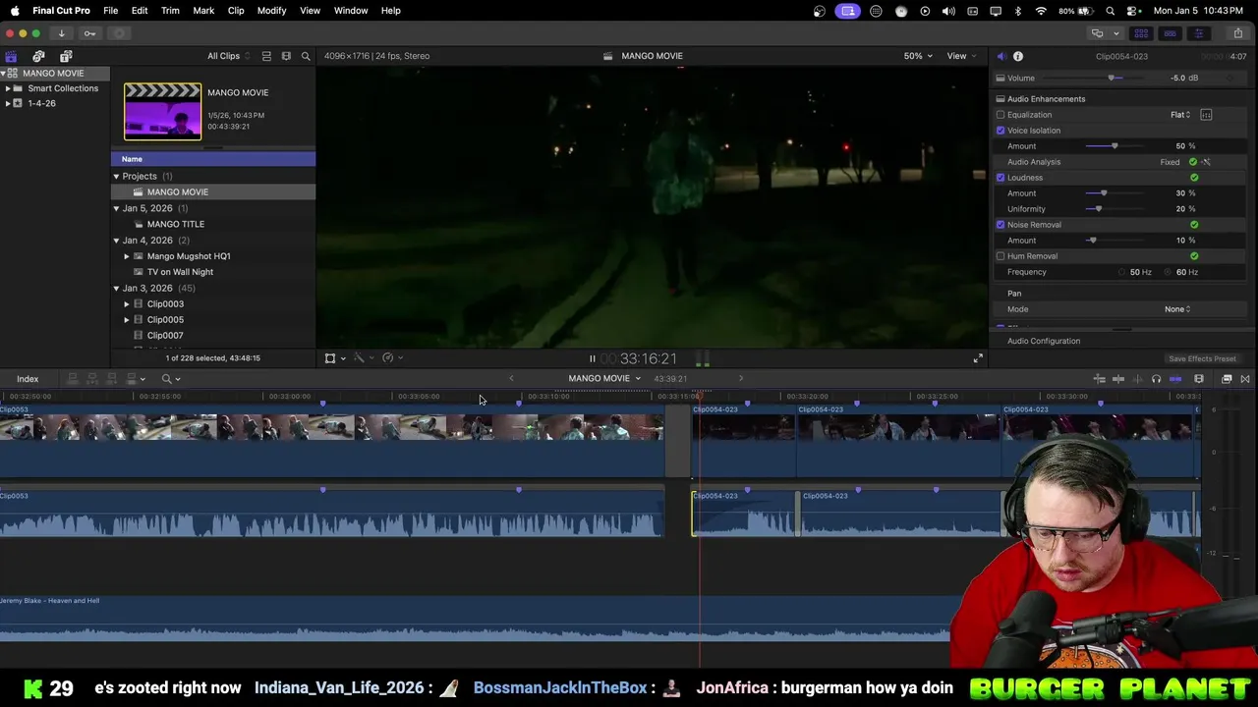Collapse the Jan 5, 2026 group
Image resolution: width=1258 pixels, height=707 pixels.
(x=116, y=208)
